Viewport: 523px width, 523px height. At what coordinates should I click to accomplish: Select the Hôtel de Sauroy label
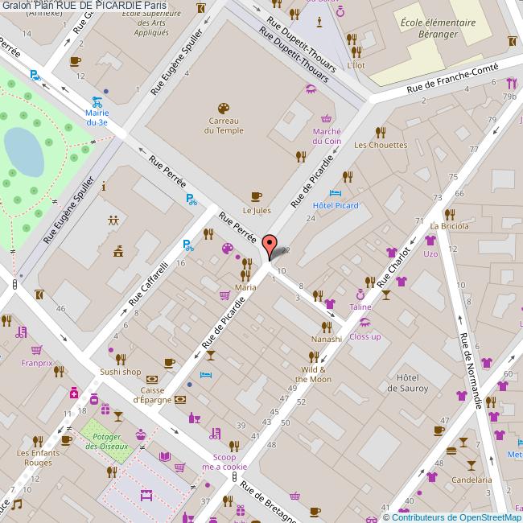pos(409,382)
